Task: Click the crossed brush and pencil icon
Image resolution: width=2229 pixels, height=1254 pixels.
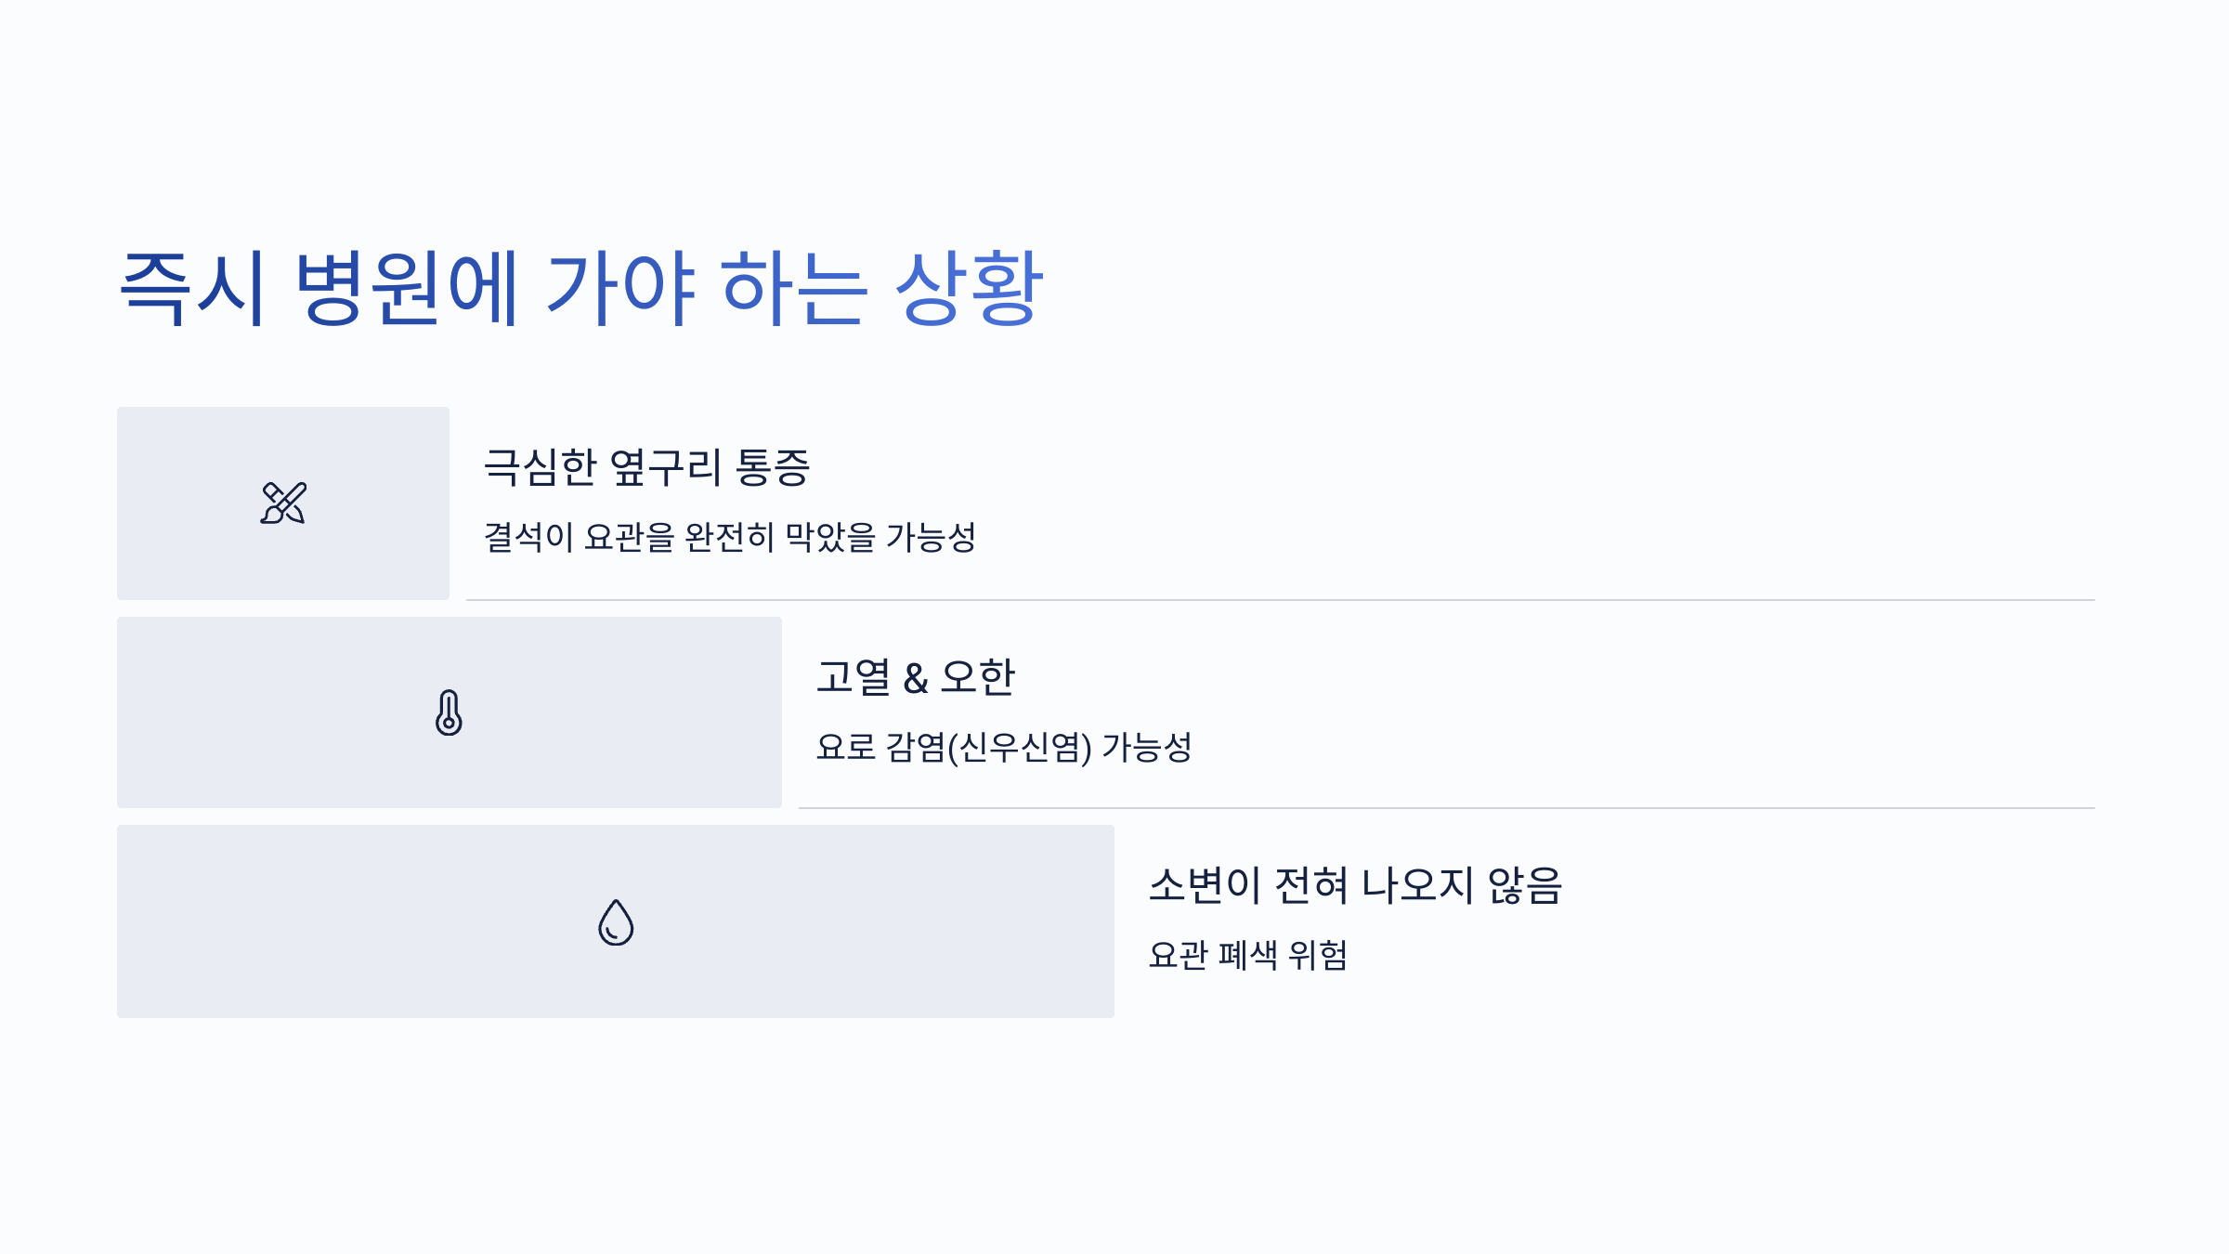Action: pyautogui.click(x=283, y=503)
